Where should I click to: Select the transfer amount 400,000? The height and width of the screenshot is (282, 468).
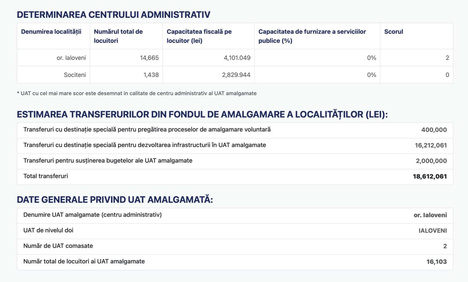[435, 130]
